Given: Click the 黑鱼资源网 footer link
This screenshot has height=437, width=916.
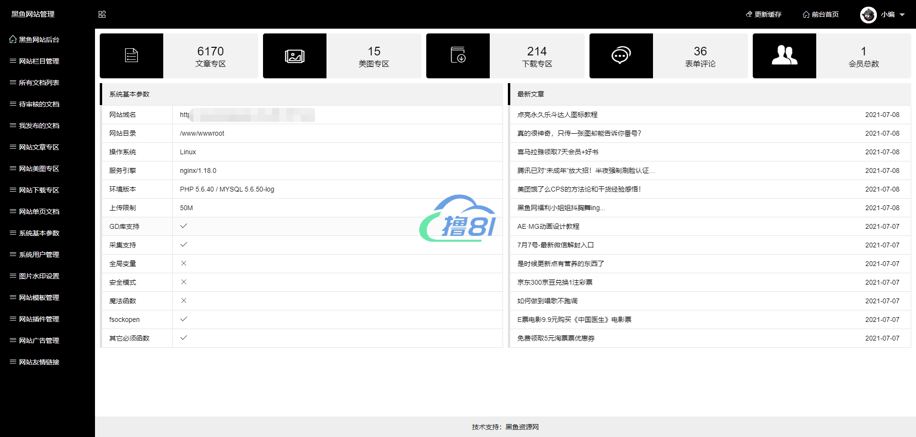Looking at the screenshot, I should click(522, 427).
